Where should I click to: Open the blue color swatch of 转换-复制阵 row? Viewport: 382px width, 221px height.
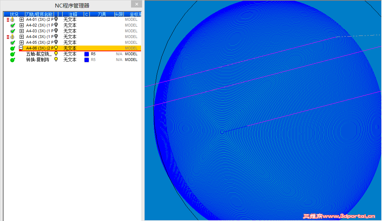87,60
